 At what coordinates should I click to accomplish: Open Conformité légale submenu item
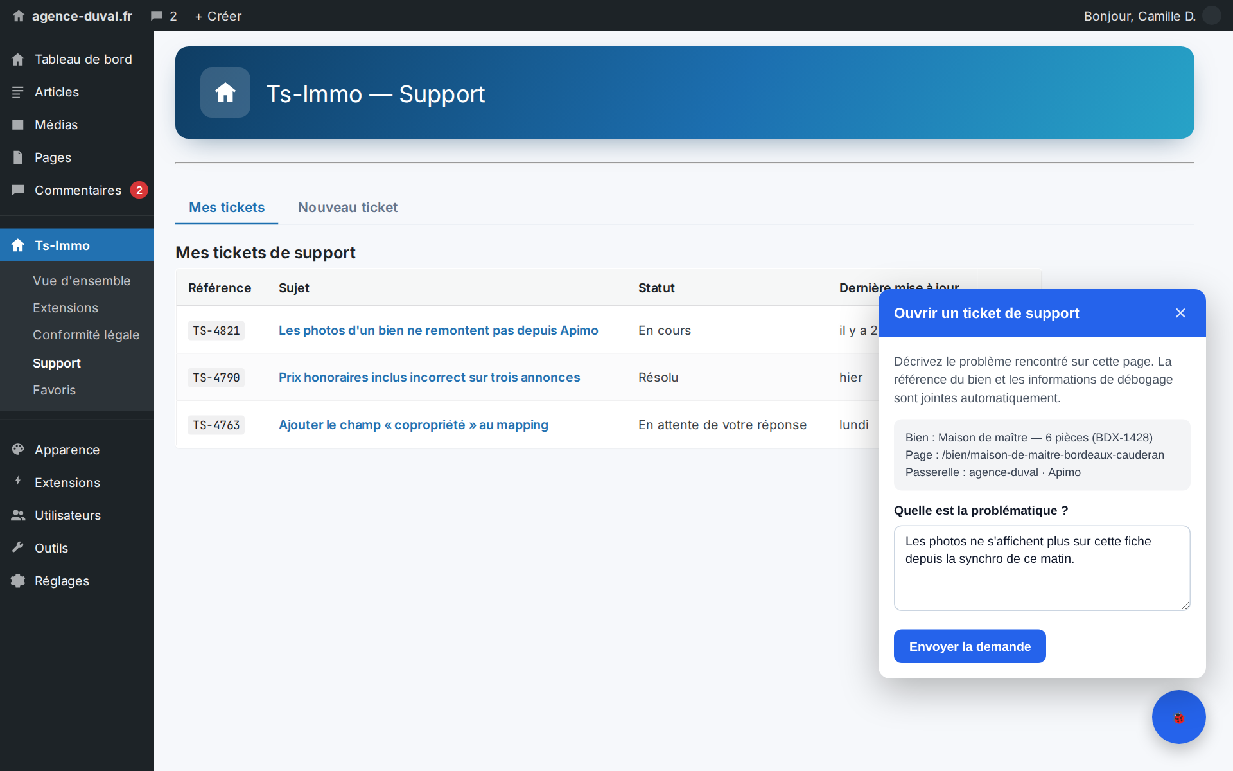coord(86,335)
